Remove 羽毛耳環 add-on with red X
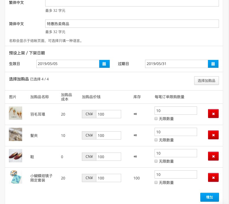This screenshot has height=204, width=229. (x=213, y=114)
